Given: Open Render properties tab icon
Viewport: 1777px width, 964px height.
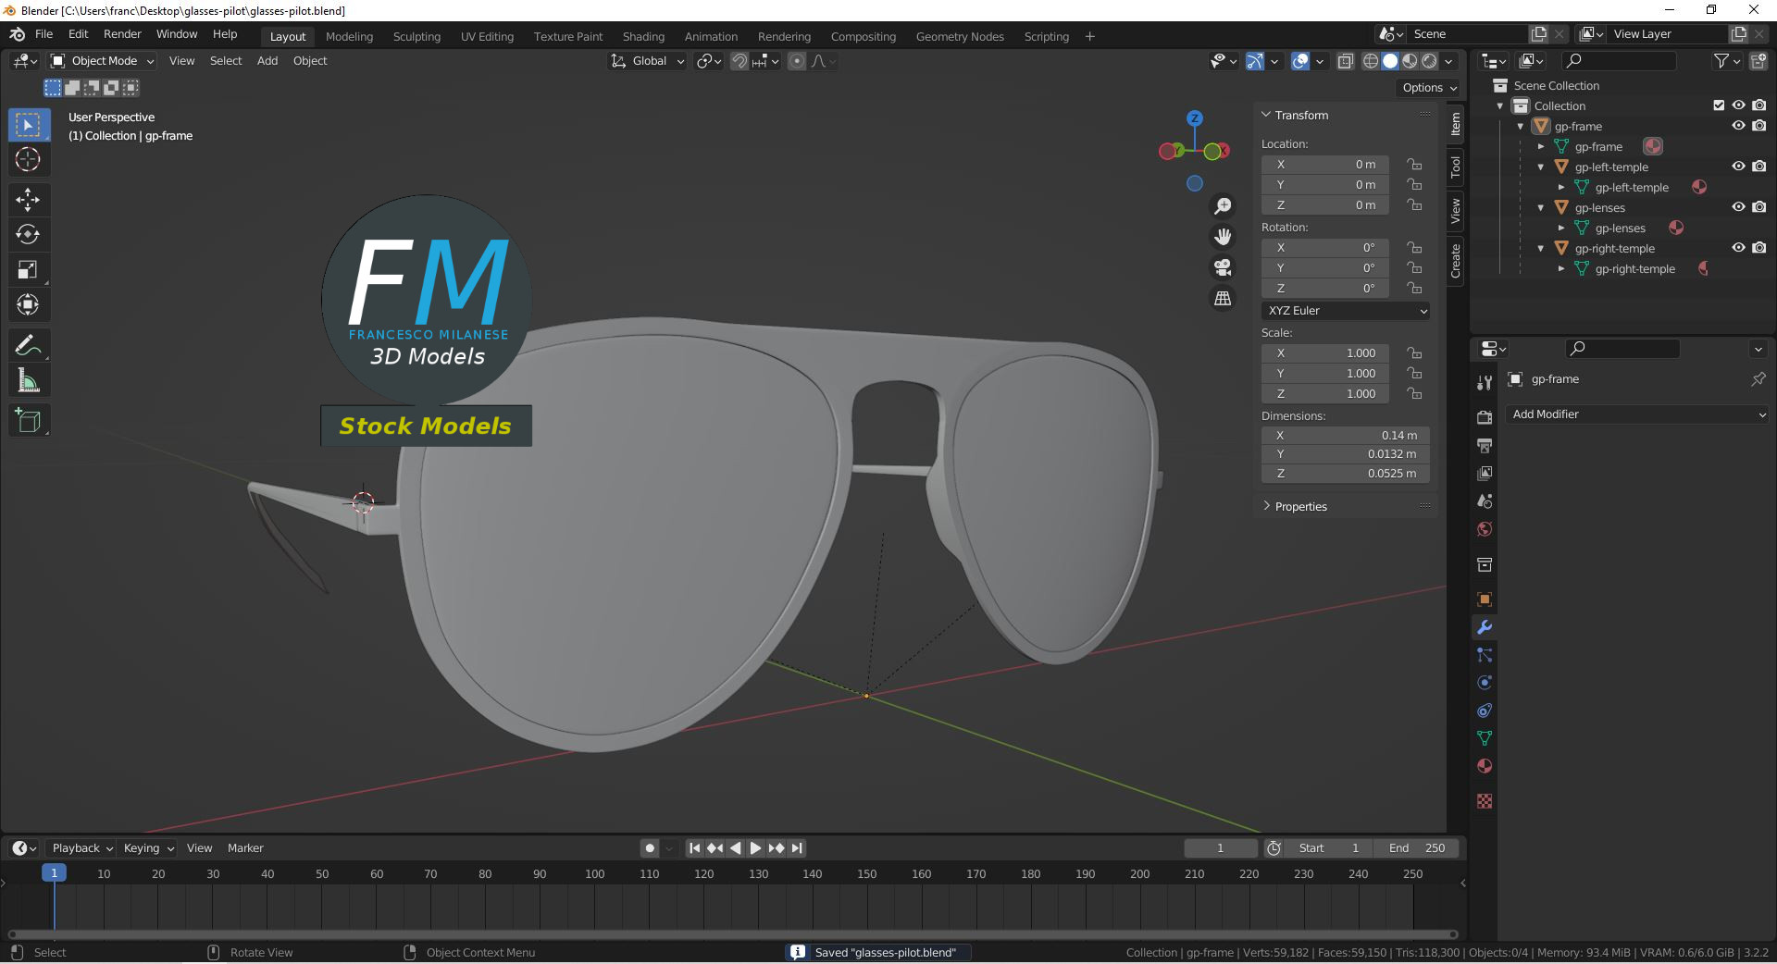Looking at the screenshot, I should click(1485, 417).
